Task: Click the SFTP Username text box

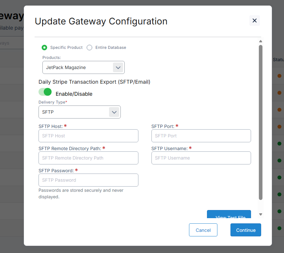Action: point(201,158)
